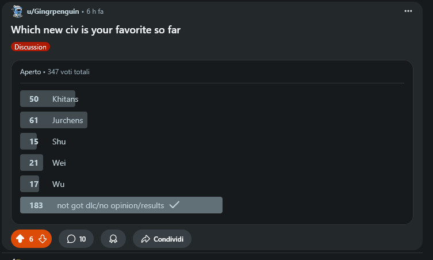
Task: Click the 6 h fa timestamp
Action: point(95,12)
